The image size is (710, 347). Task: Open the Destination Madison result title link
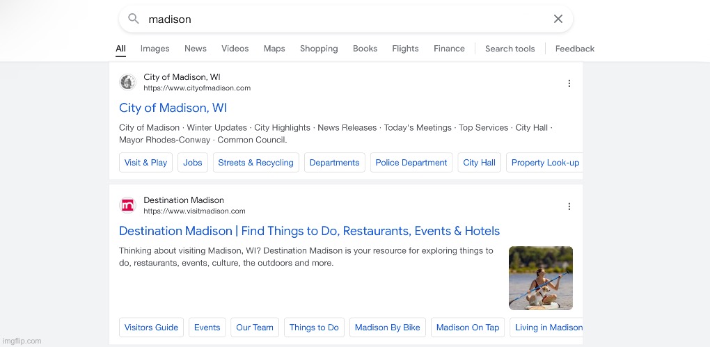point(309,231)
